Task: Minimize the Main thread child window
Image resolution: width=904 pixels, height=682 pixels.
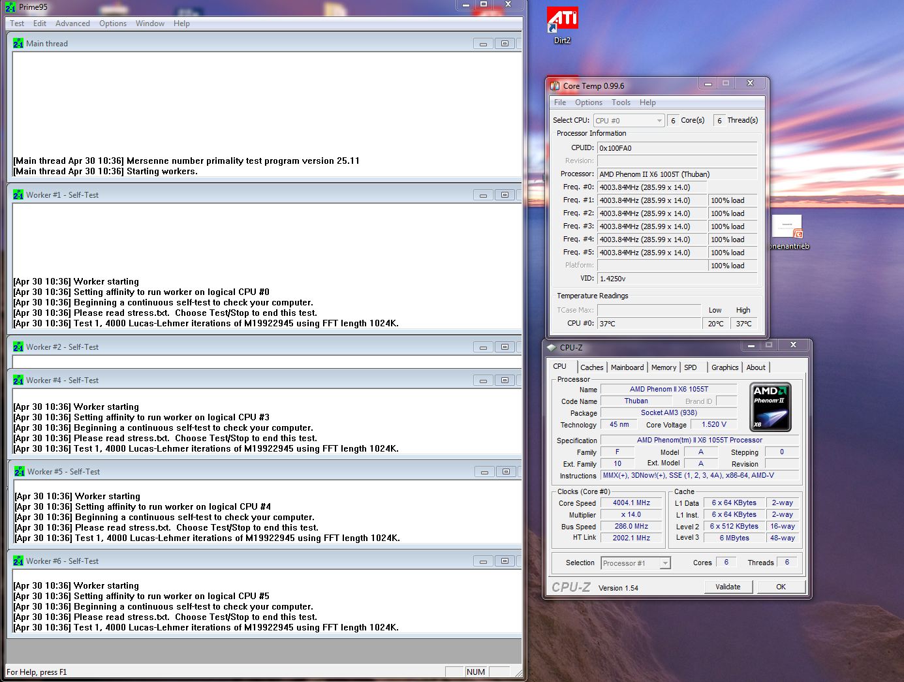Action: (x=483, y=44)
